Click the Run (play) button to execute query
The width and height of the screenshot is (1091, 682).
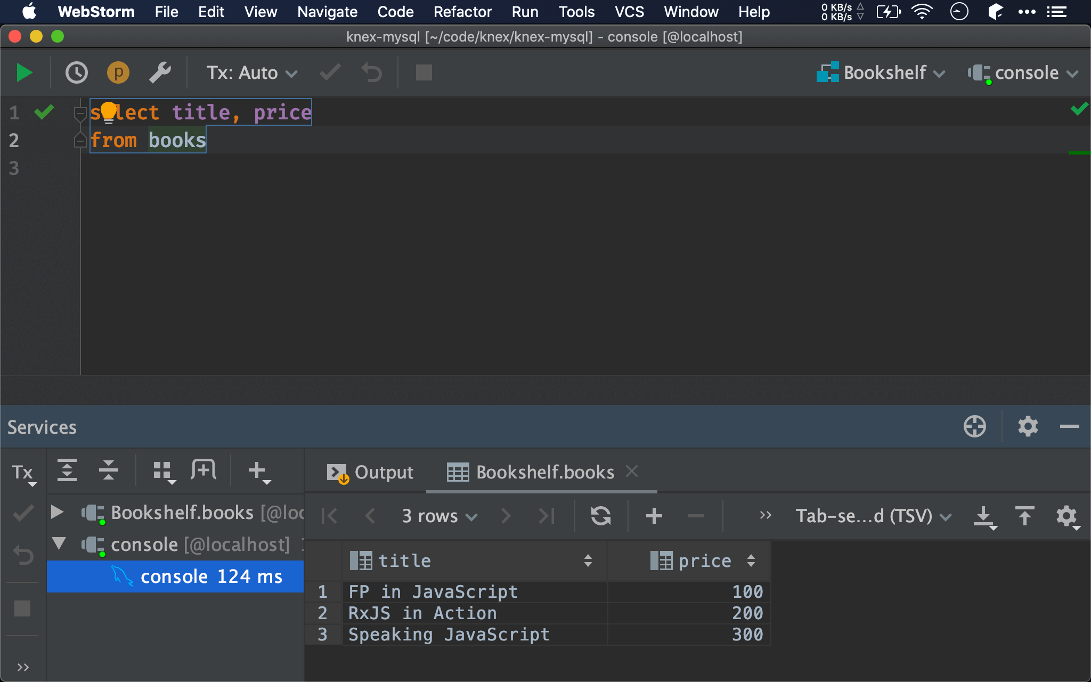tap(23, 72)
